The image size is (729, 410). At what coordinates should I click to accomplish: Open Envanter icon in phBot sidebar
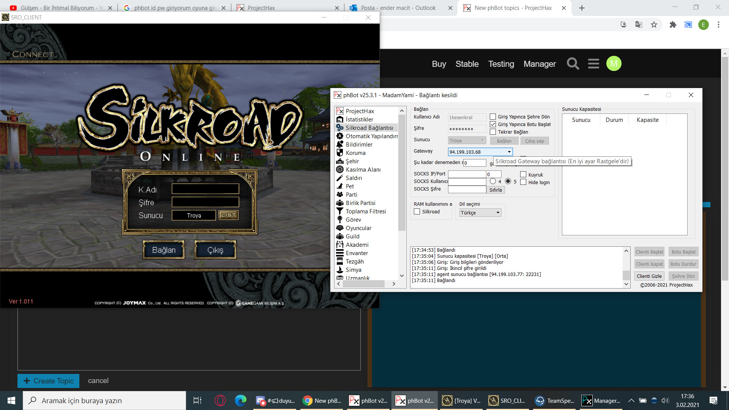point(340,253)
